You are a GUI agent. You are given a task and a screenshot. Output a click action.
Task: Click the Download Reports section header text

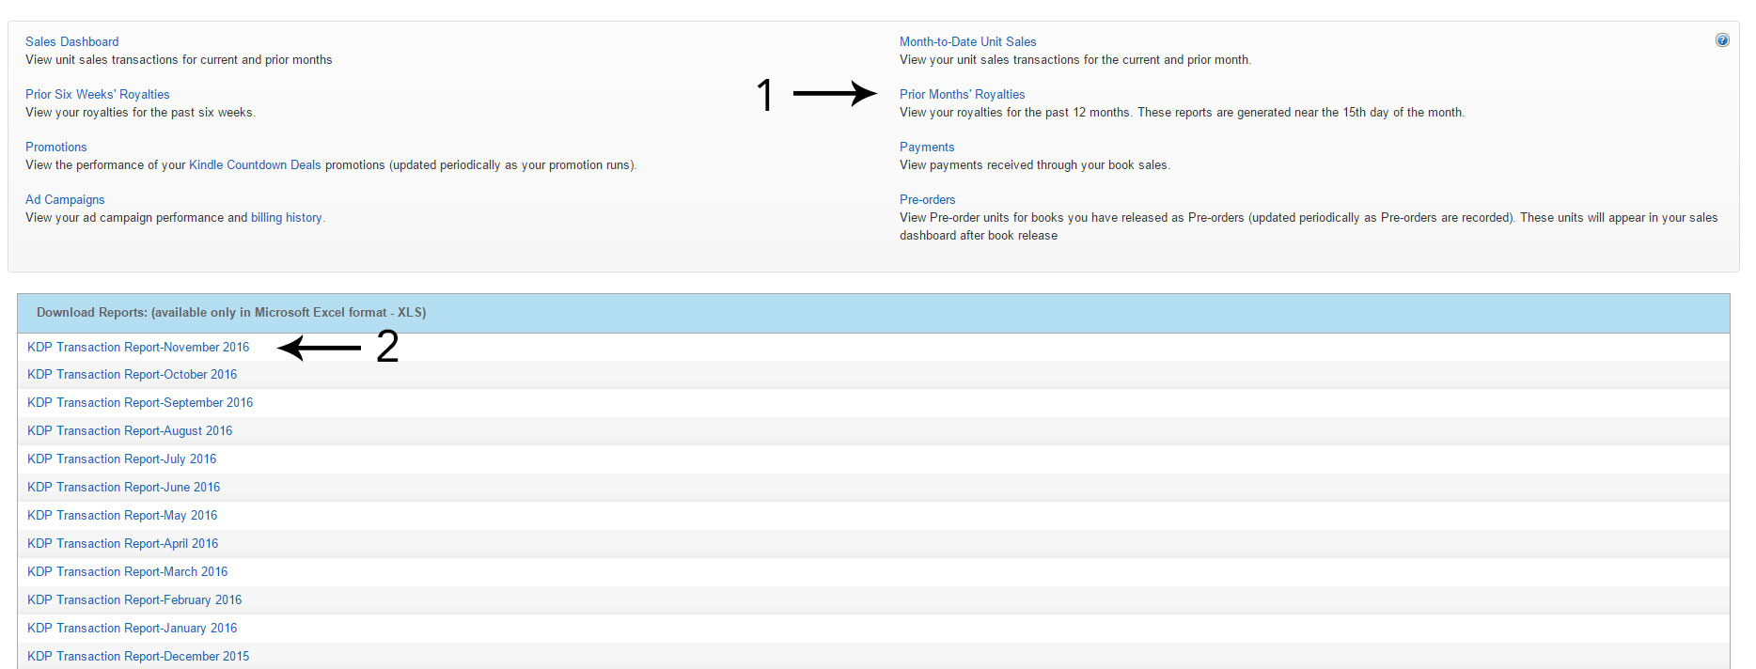click(x=231, y=312)
